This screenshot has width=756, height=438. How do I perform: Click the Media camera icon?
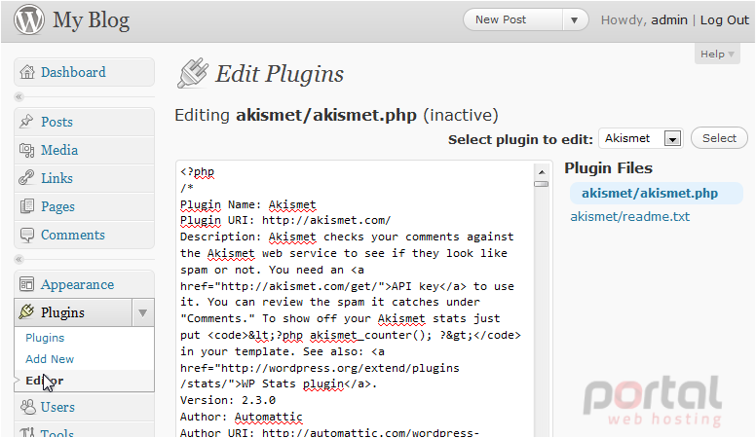[26, 150]
